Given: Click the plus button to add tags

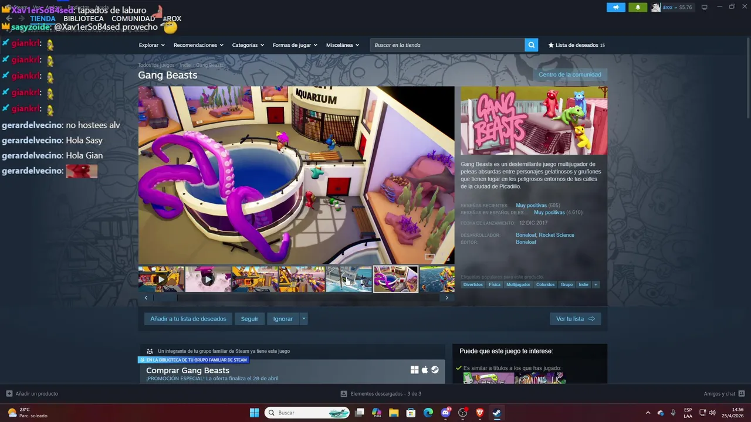Looking at the screenshot, I should [596, 284].
